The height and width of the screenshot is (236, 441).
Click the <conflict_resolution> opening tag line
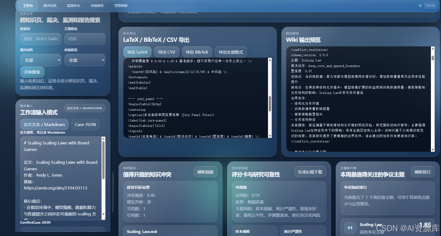(x=309, y=50)
